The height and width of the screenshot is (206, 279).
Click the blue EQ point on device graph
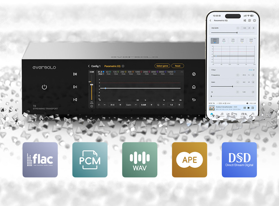(105, 88)
